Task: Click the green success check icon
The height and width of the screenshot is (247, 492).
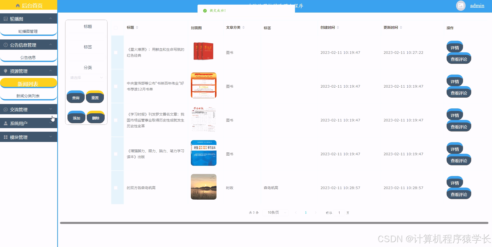Action: pos(205,11)
